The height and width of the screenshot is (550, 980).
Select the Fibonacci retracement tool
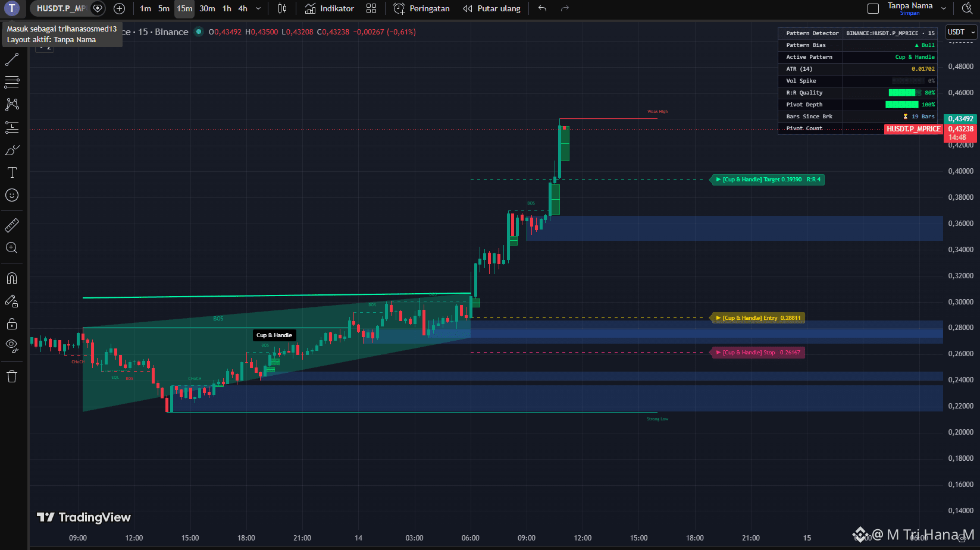[12, 82]
